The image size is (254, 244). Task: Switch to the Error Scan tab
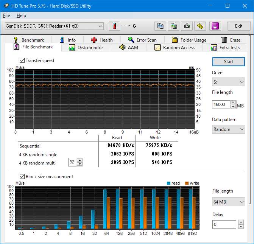click(142, 40)
